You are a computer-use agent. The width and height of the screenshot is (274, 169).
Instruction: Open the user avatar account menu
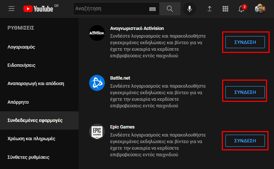(x=260, y=9)
